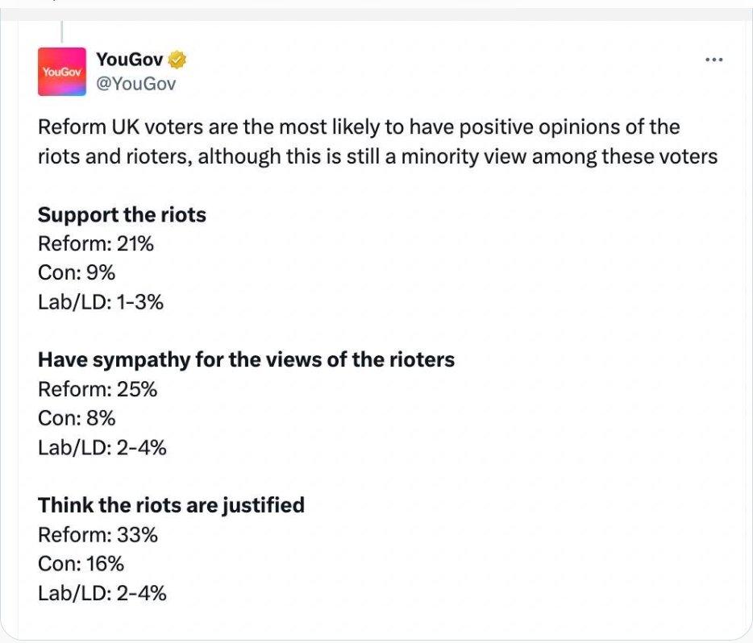This screenshot has width=753, height=643.
Task: Click the 'Con: 16%' line
Action: 81,563
